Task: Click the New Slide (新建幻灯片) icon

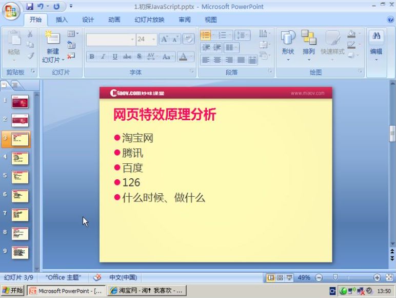Action: (x=52, y=39)
